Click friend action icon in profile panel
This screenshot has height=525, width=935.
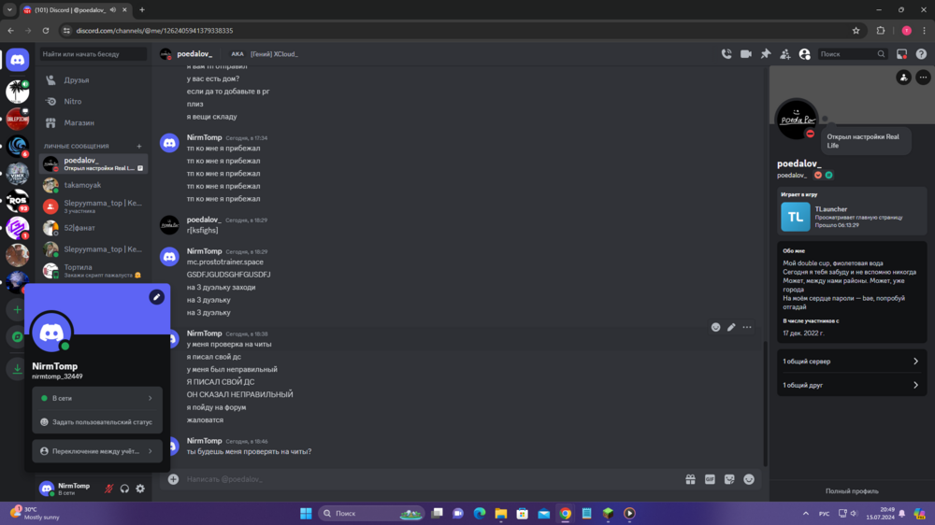click(x=904, y=77)
